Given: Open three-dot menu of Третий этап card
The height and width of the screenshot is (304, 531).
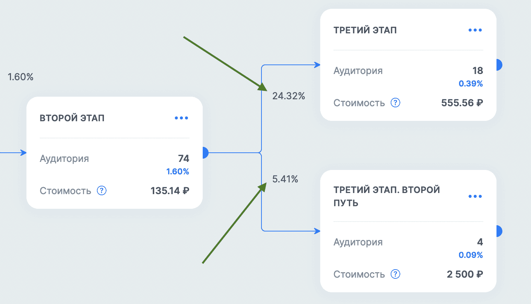Looking at the screenshot, I should point(475,30).
